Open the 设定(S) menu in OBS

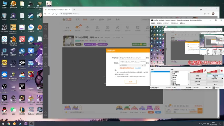point(159,23)
